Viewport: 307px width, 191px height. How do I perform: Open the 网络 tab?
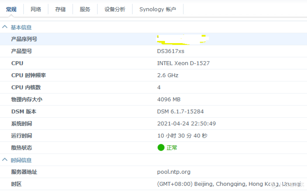tap(36, 9)
